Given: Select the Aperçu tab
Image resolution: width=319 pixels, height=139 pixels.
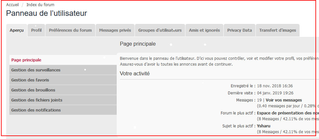Looking at the screenshot, I should pyautogui.click(x=17, y=30).
